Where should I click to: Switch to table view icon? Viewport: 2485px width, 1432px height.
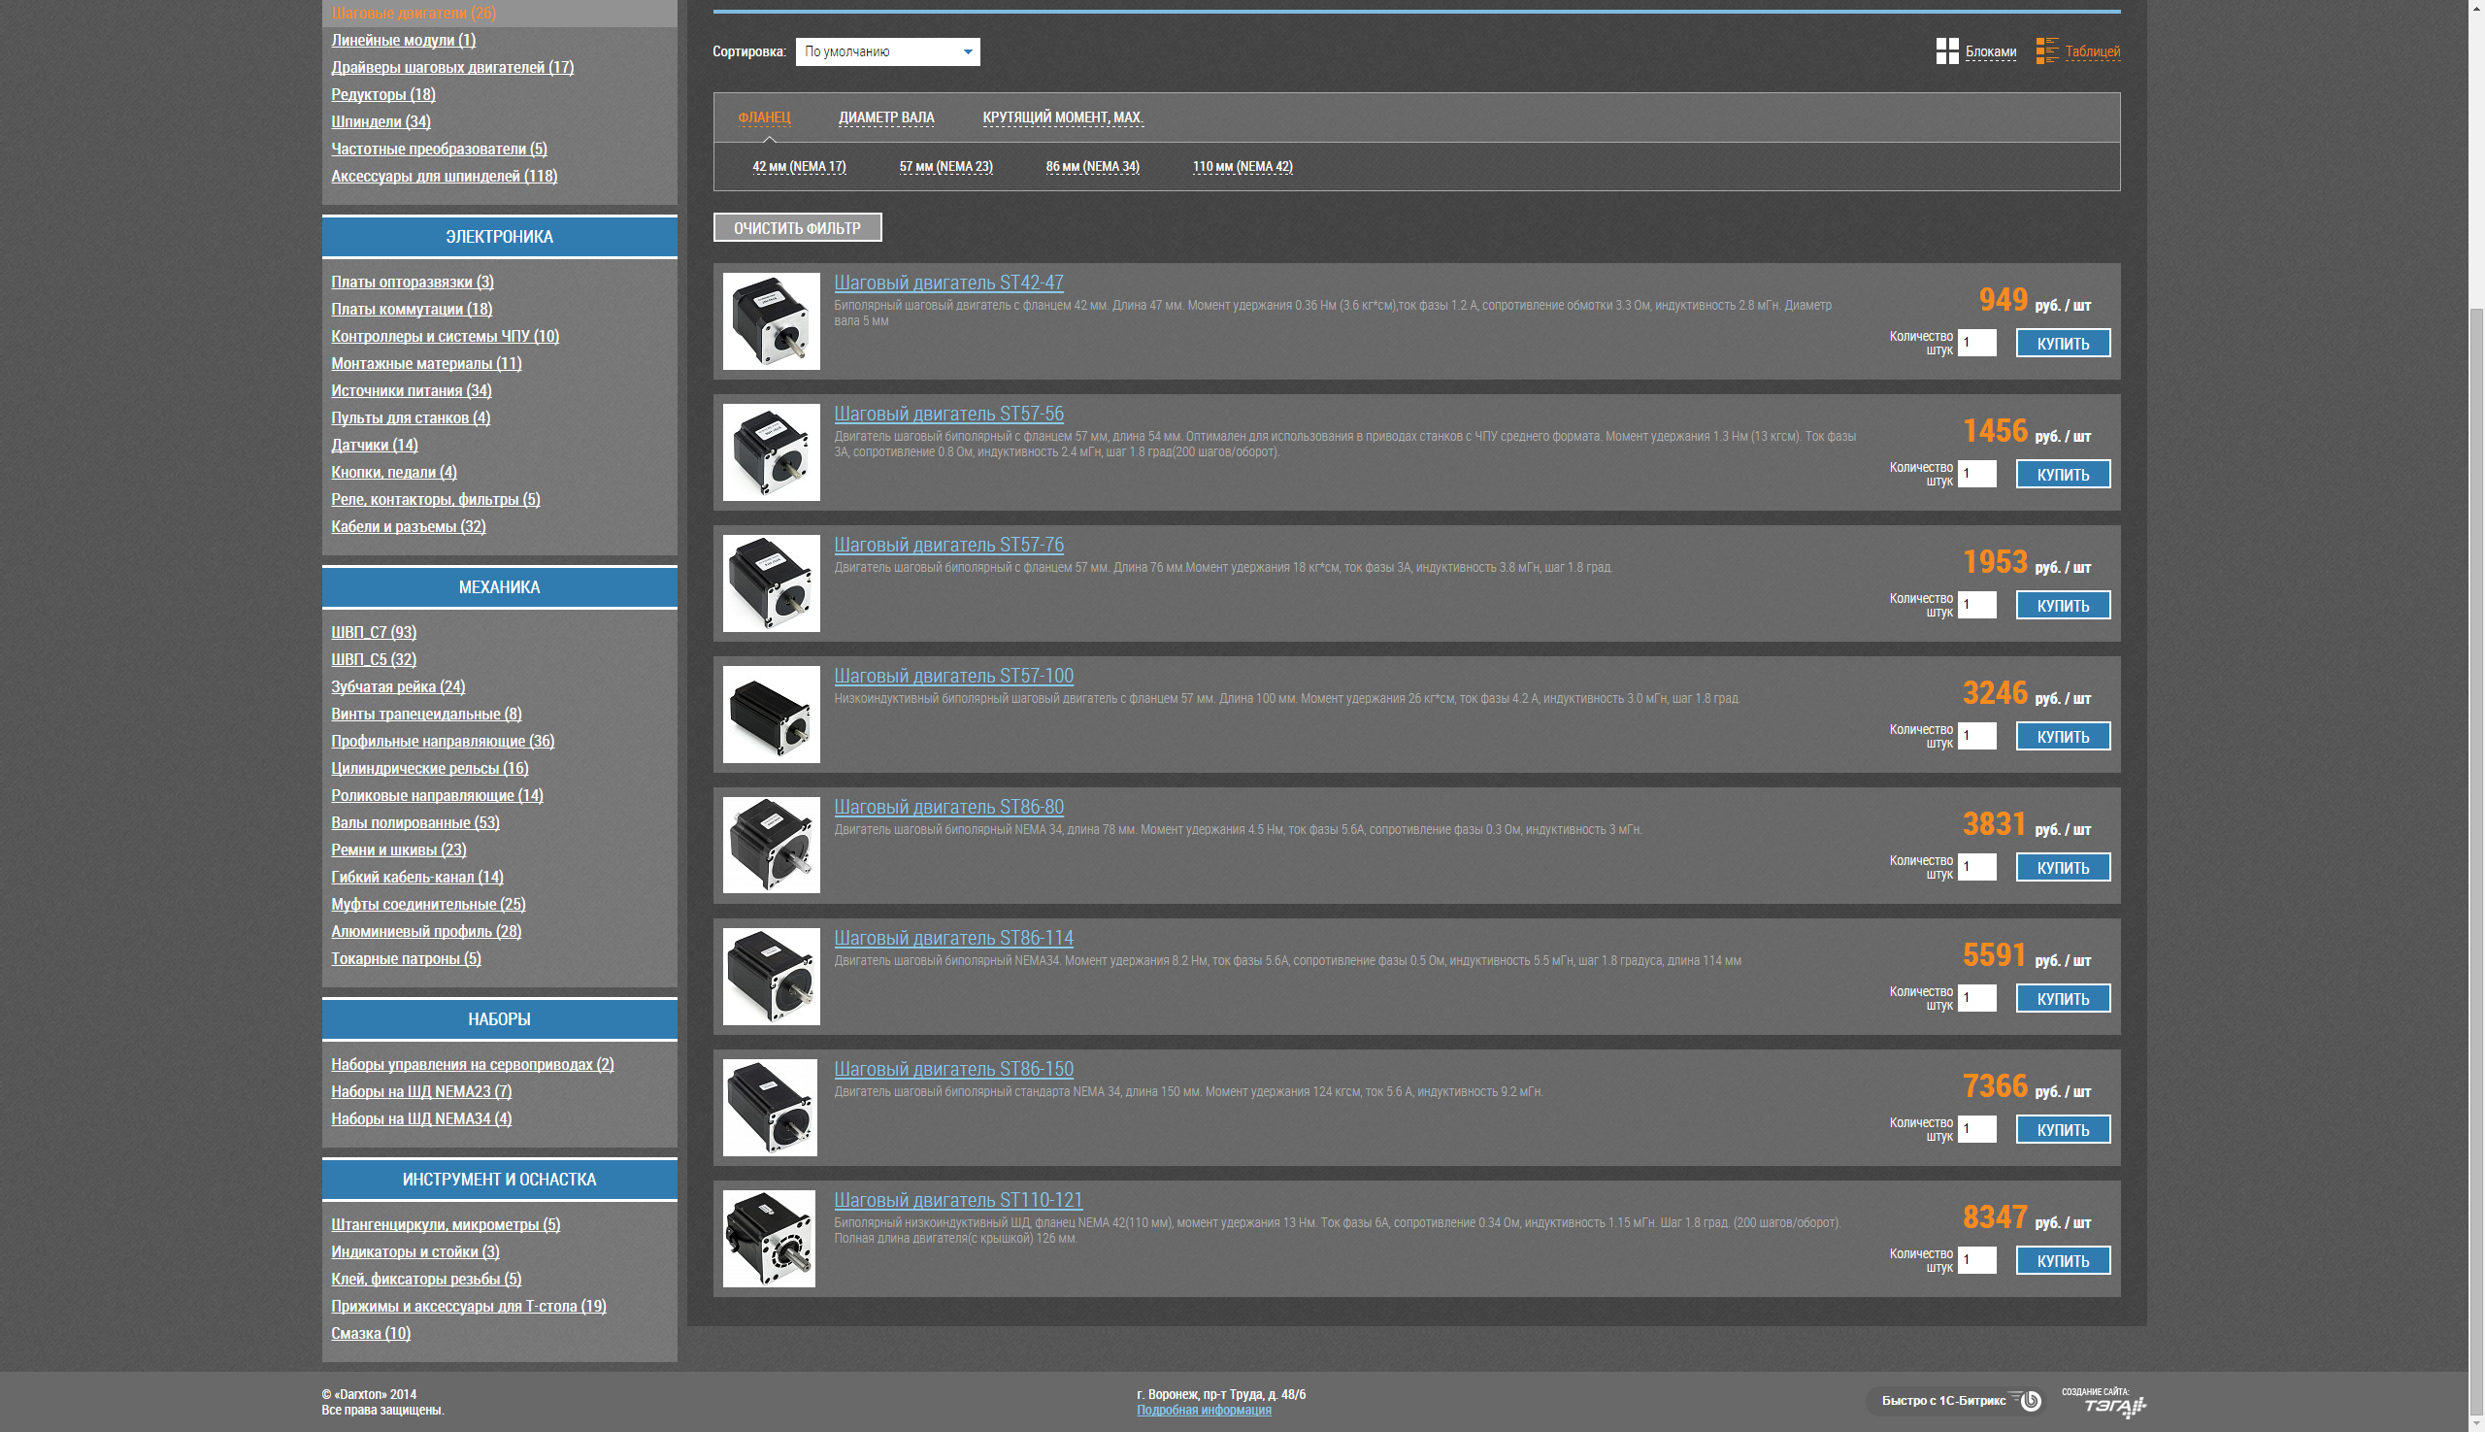click(2046, 51)
